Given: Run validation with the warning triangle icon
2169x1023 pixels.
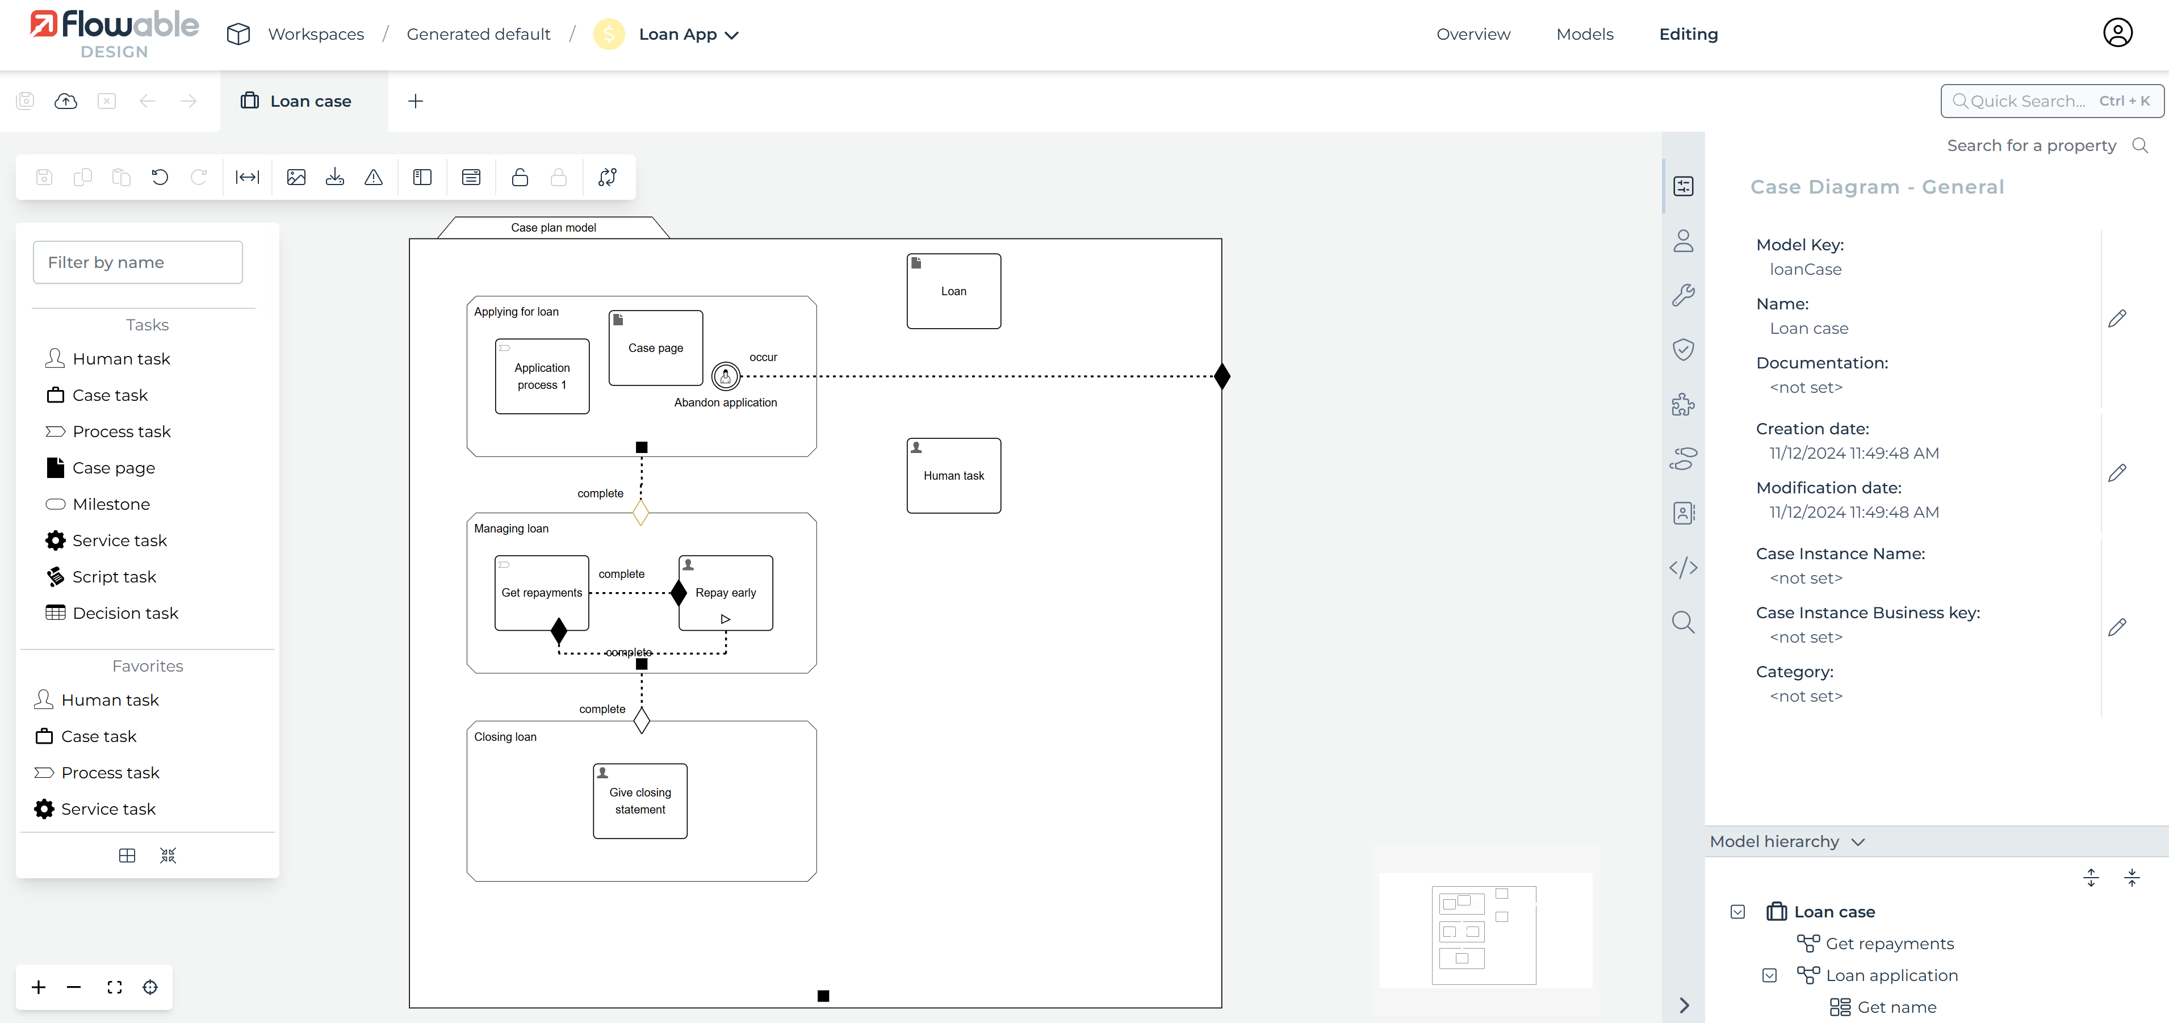Looking at the screenshot, I should coord(373,177).
